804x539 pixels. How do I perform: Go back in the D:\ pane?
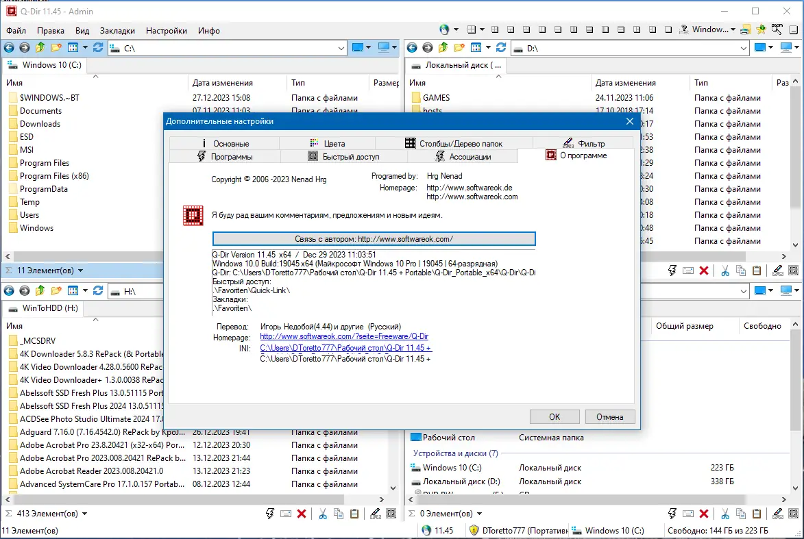tap(412, 48)
